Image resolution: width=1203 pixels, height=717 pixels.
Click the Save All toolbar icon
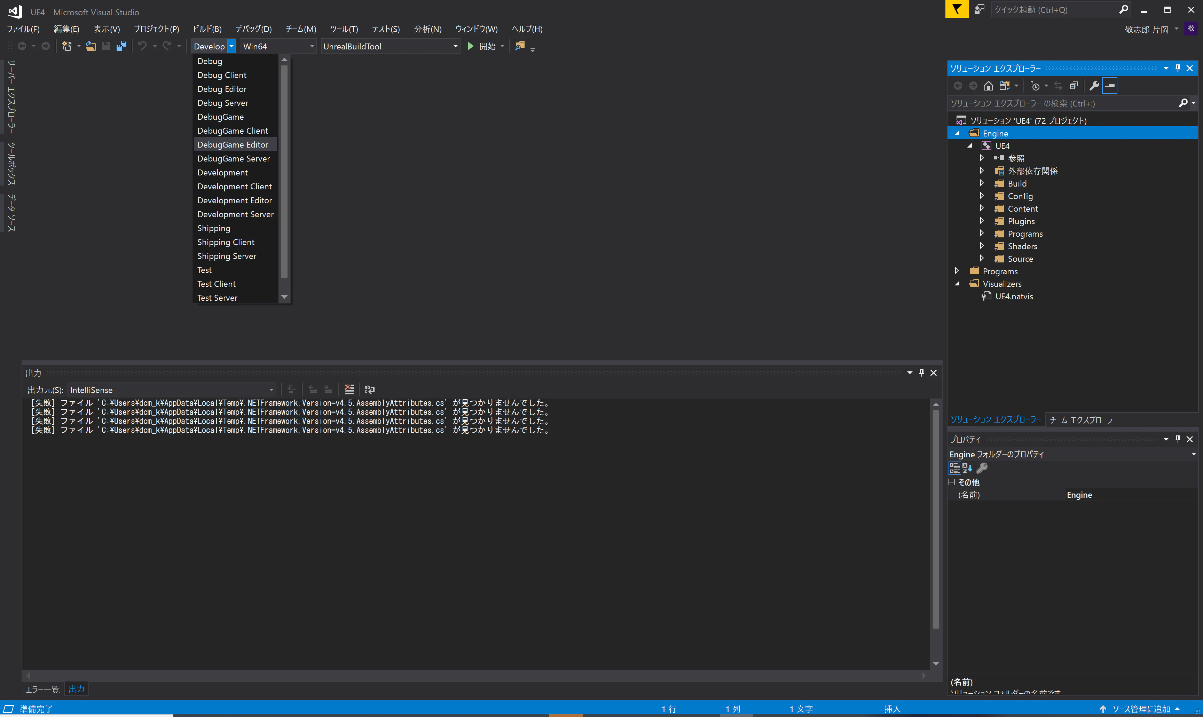point(121,46)
